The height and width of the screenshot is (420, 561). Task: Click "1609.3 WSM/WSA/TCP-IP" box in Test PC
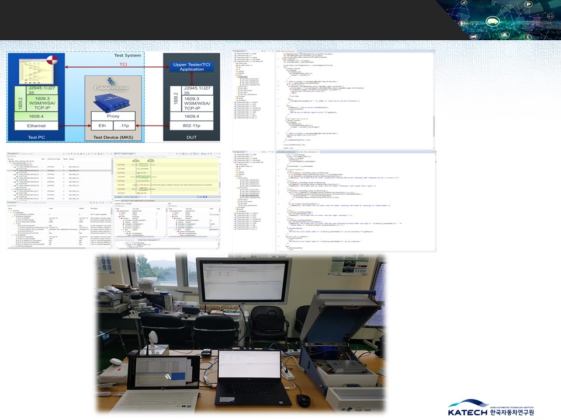(42, 103)
